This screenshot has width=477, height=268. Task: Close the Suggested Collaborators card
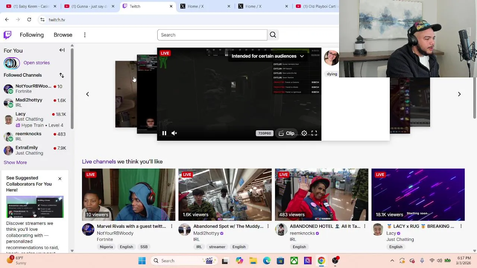60,179
